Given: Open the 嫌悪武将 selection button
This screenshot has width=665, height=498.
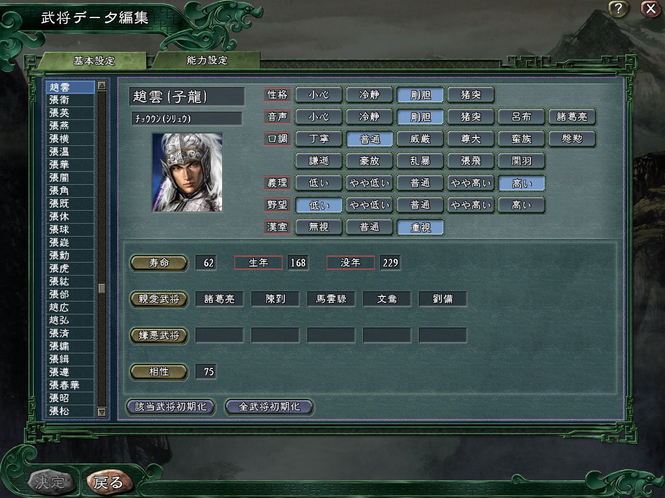Looking at the screenshot, I should 158,335.
